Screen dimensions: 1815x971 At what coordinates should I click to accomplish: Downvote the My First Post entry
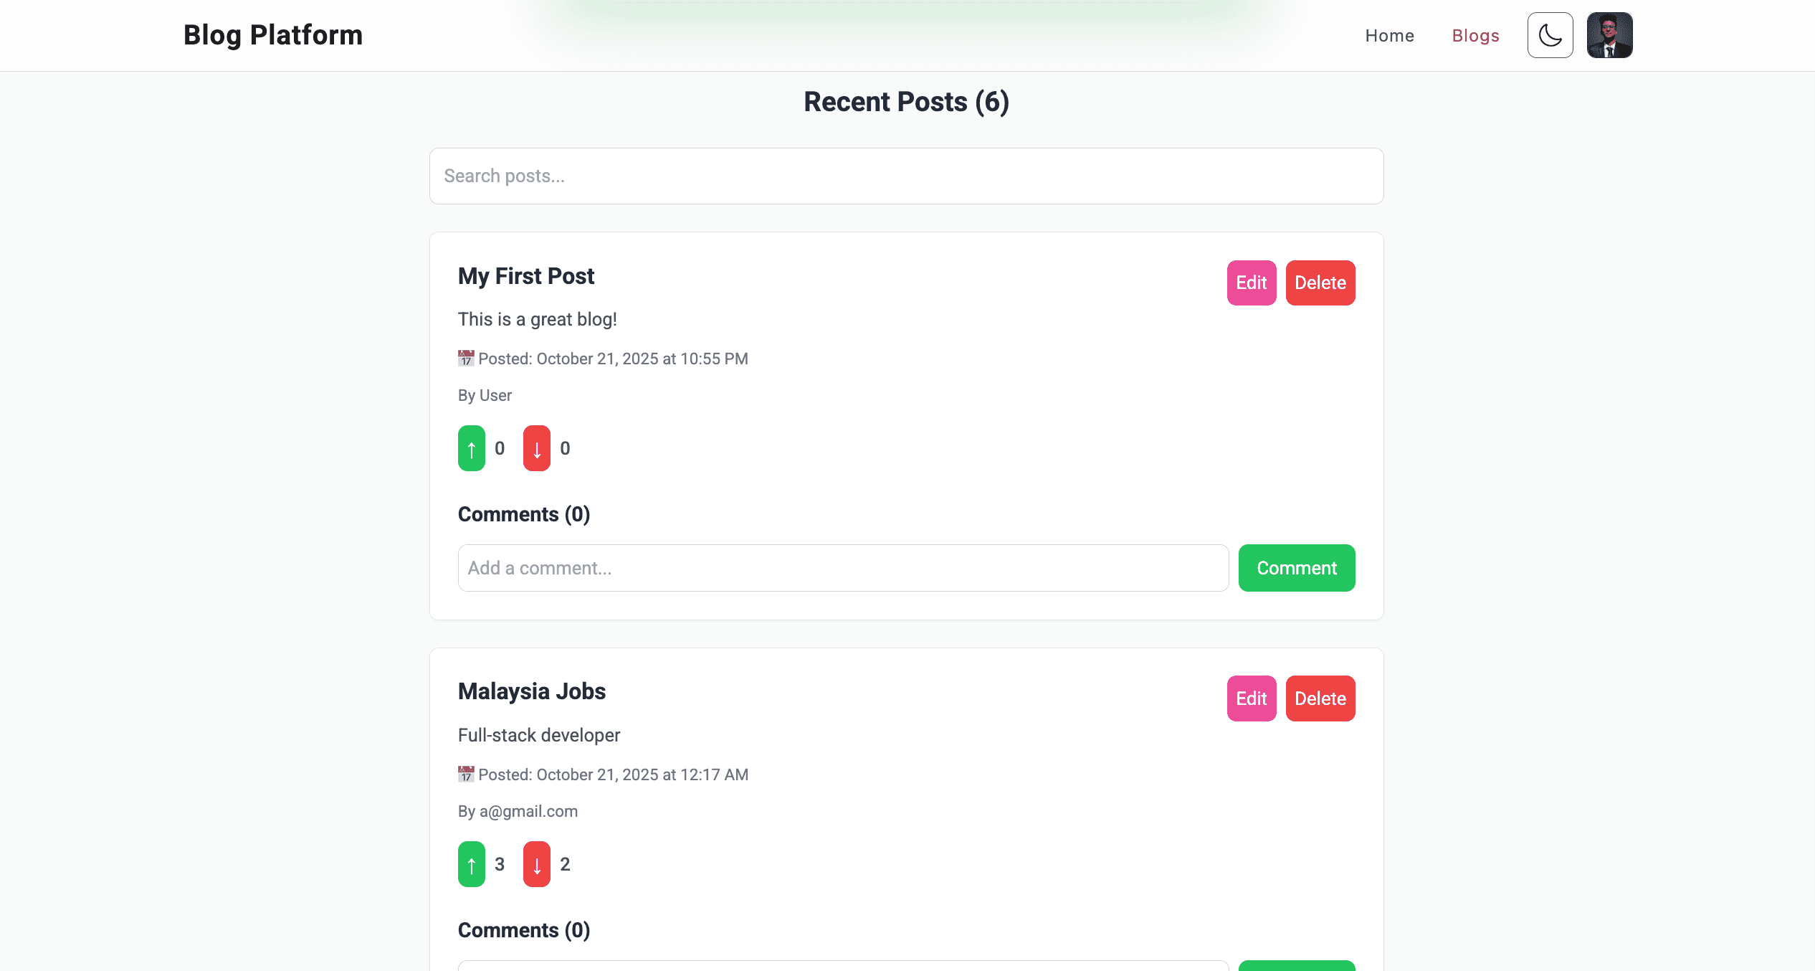pyautogui.click(x=536, y=447)
